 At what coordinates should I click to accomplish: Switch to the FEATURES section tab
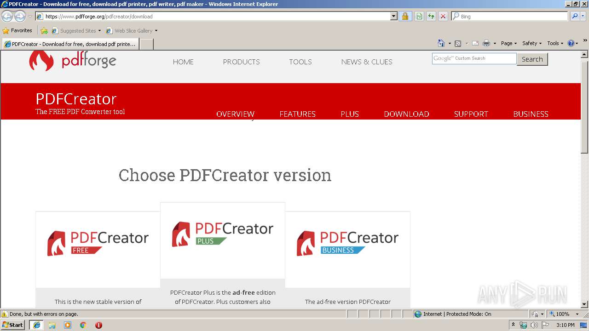[298, 114]
